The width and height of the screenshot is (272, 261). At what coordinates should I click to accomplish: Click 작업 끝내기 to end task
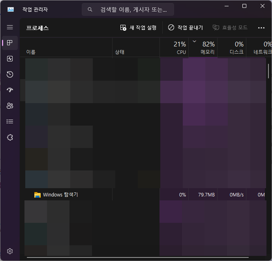pos(186,28)
